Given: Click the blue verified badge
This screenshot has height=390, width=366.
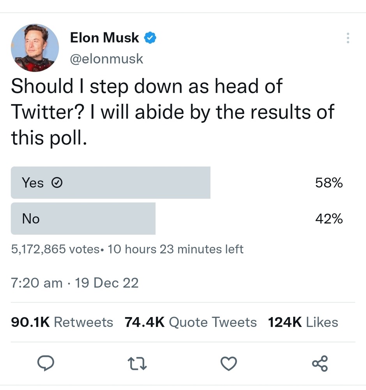Looking at the screenshot, I should pos(150,38).
